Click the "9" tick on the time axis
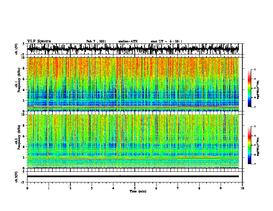 point(221,188)
